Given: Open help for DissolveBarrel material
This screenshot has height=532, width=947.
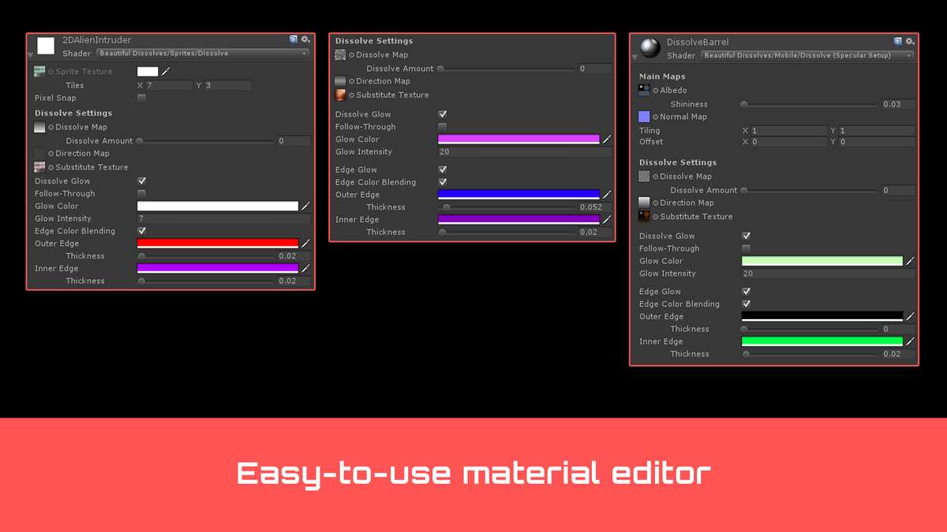Looking at the screenshot, I should coord(897,41).
